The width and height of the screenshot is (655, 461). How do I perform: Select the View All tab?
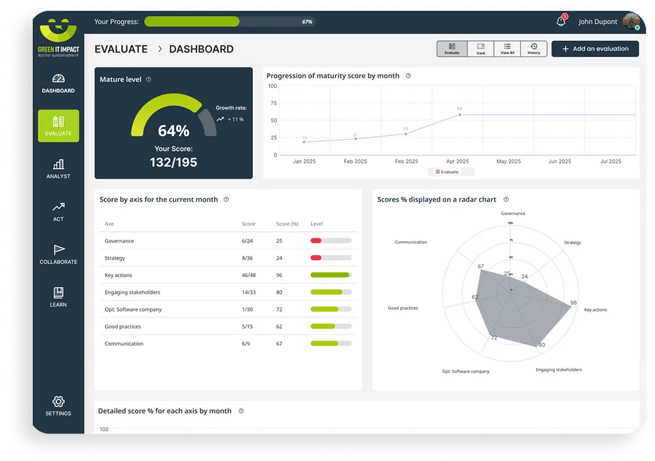507,49
